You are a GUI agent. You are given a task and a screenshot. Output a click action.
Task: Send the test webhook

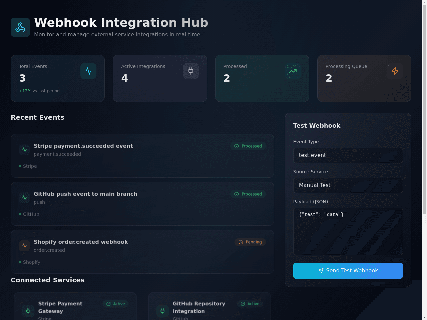coord(348,271)
